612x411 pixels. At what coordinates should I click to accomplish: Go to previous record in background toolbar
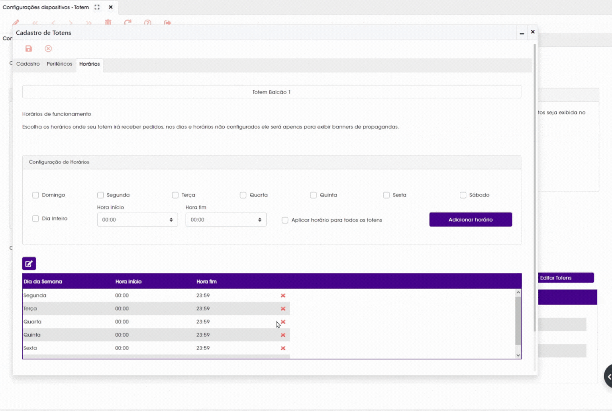point(53,22)
